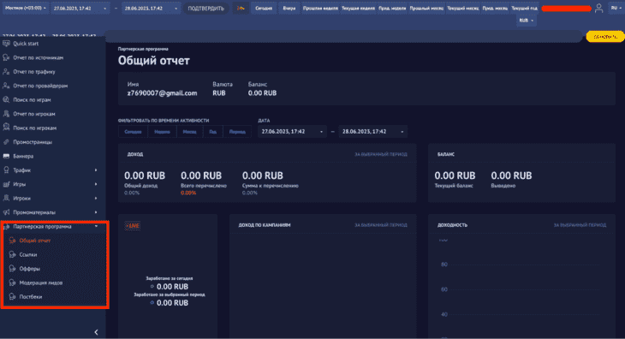Select the Текущий месяц range
Screen dimensions: 625x339
click(463, 8)
